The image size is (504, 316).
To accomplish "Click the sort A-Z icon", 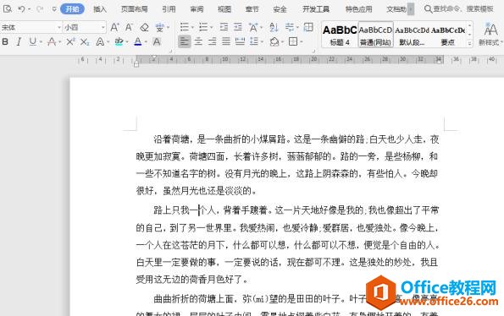I will (274, 27).
